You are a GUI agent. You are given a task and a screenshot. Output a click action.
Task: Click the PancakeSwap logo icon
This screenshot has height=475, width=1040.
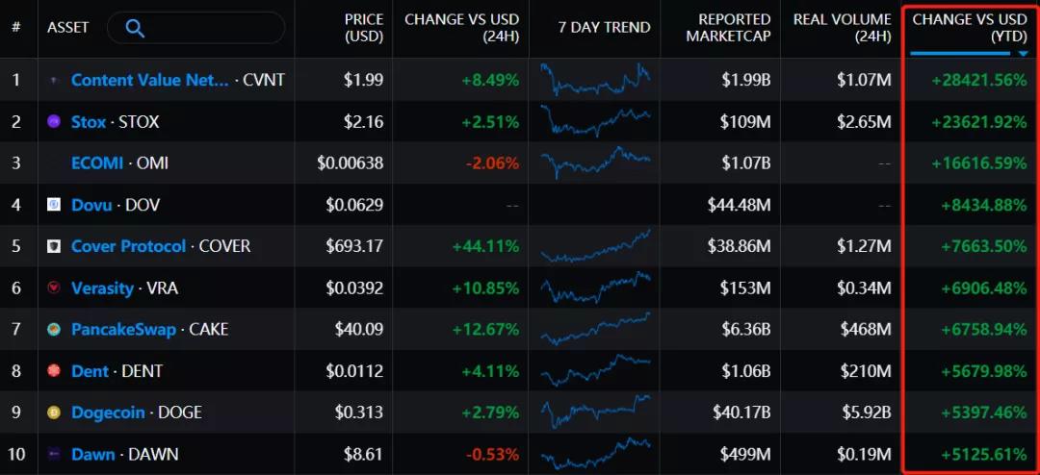[x=54, y=330]
